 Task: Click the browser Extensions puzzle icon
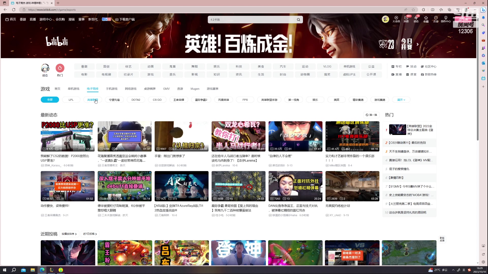(x=423, y=10)
